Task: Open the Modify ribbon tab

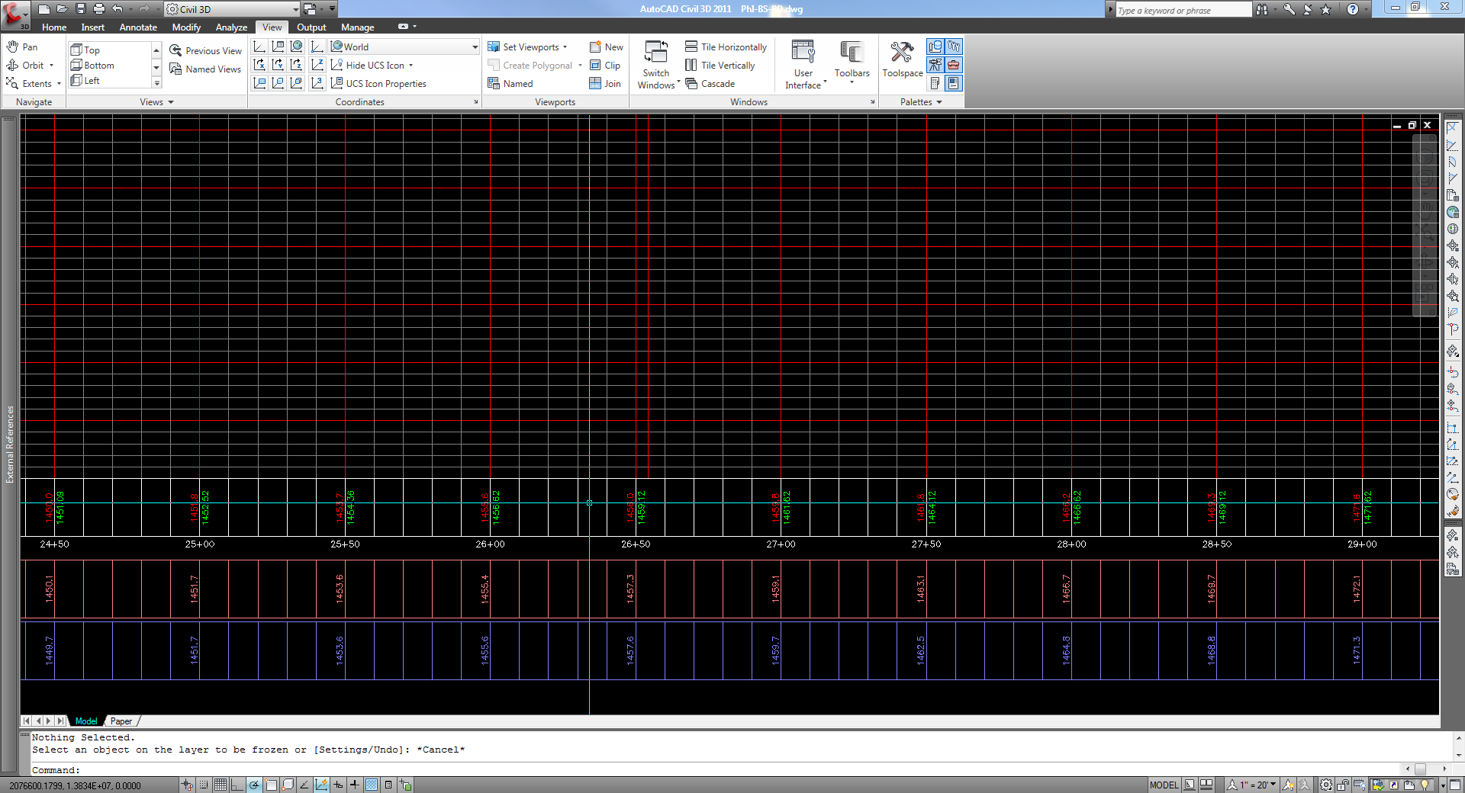Action: (186, 27)
